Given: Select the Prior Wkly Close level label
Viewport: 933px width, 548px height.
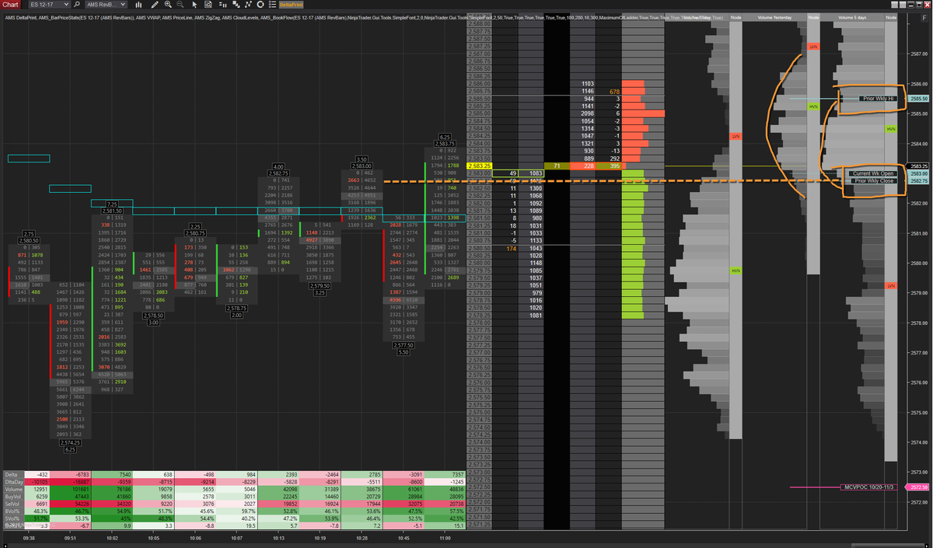Looking at the screenshot, I should point(874,180).
